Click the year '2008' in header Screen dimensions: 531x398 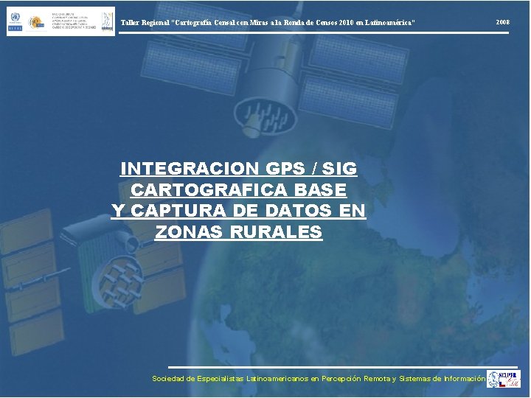point(503,22)
